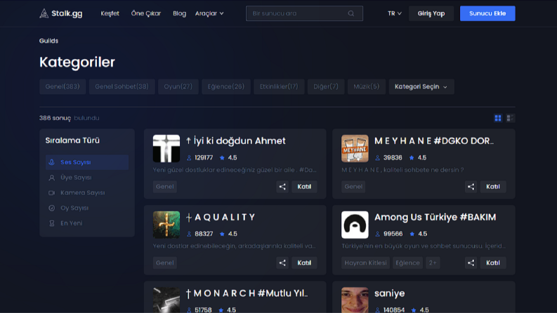The image size is (557, 313).
Task: Open the saniye server avatar
Action: coord(355,300)
